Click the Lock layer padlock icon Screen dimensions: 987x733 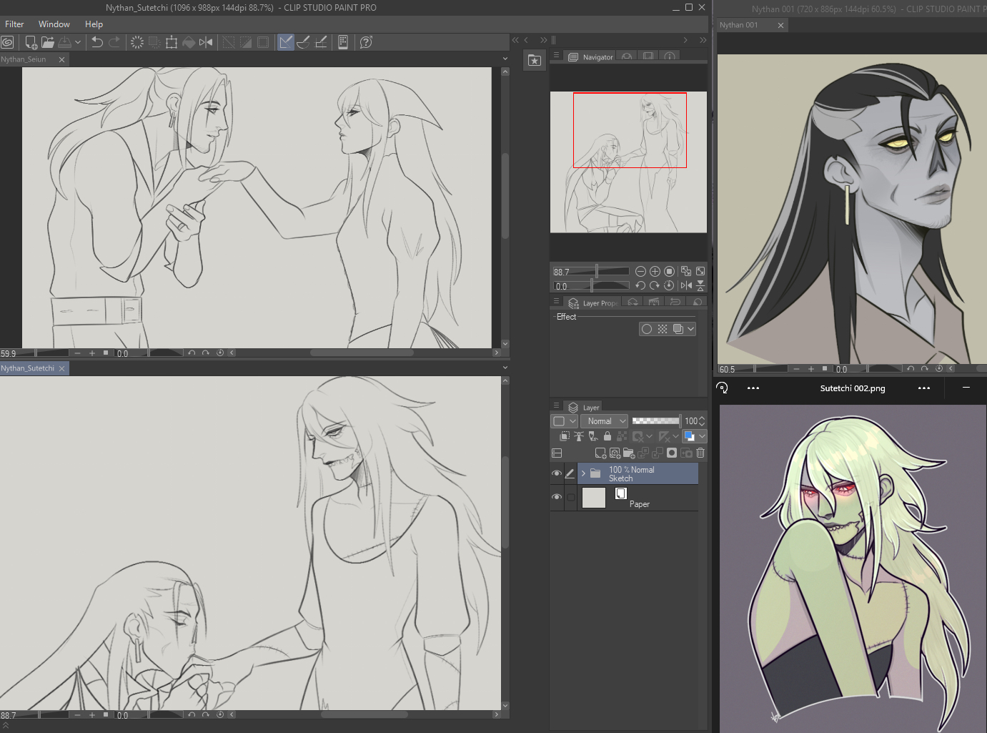(607, 436)
